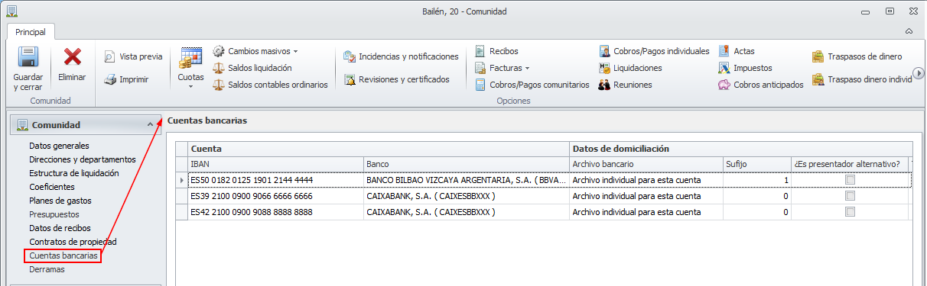Viewport: 927px width, 286px height.
Task: Click the CAIXABANK cell in the ES39 row
Action: [467, 196]
